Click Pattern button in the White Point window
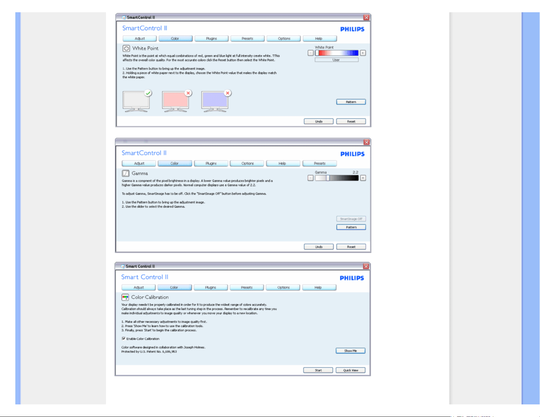The width and height of the screenshot is (540, 417). (x=351, y=102)
